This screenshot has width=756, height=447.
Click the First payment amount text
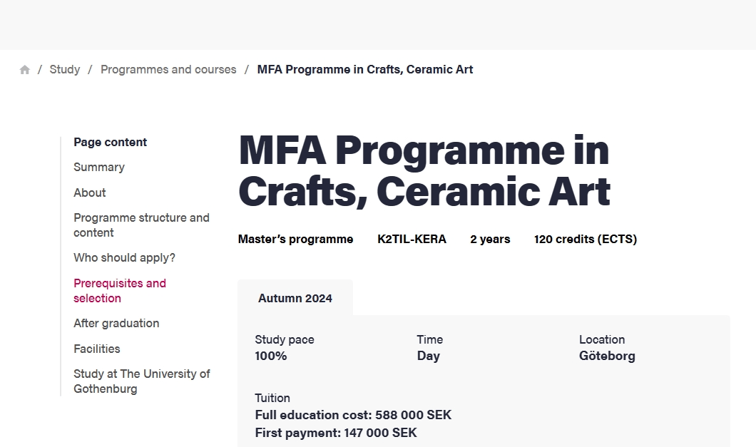[x=336, y=433]
